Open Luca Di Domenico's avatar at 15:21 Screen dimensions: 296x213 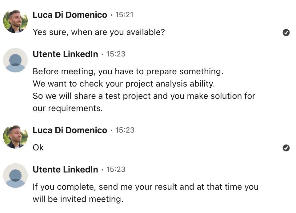pos(15,21)
